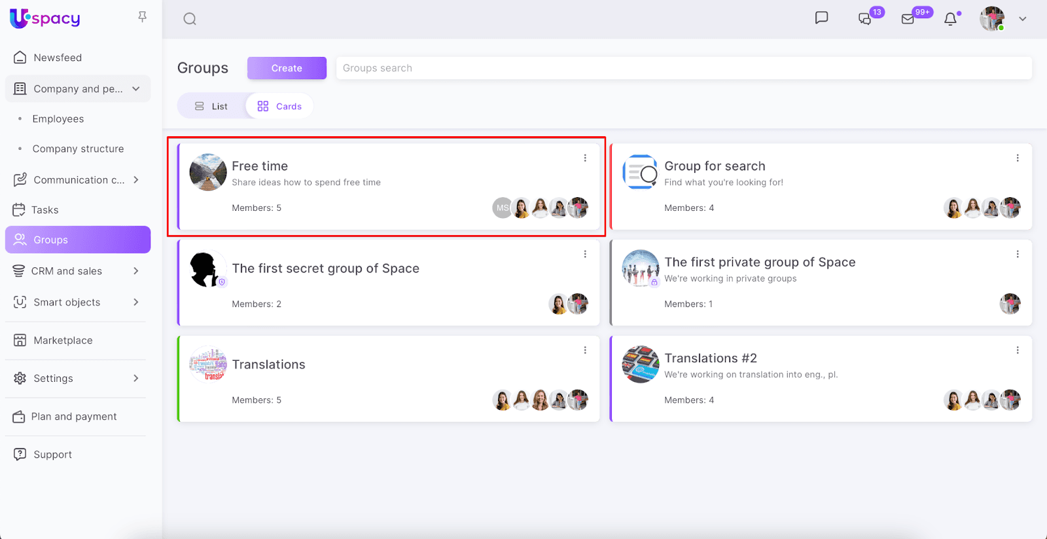1047x539 pixels.
Task: Click the search magnifier icon in top bar
Action: point(190,19)
